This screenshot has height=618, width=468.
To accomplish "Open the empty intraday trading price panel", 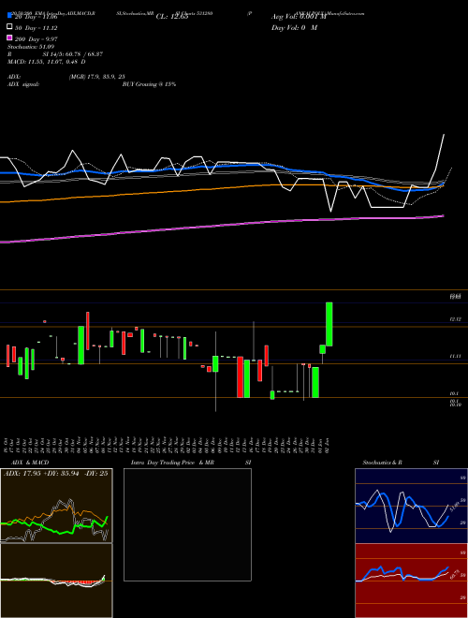I will coord(187,524).
